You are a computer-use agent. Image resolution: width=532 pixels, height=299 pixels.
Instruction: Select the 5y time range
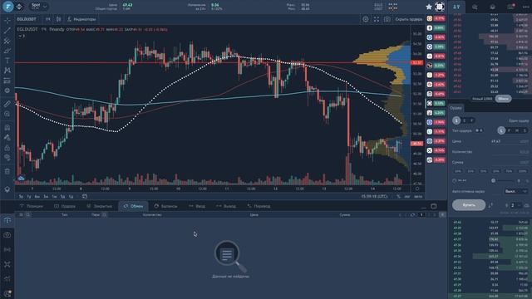click(x=21, y=196)
